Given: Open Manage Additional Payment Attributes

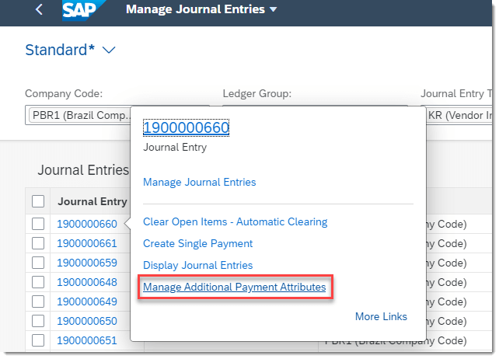Looking at the screenshot, I should click(235, 287).
